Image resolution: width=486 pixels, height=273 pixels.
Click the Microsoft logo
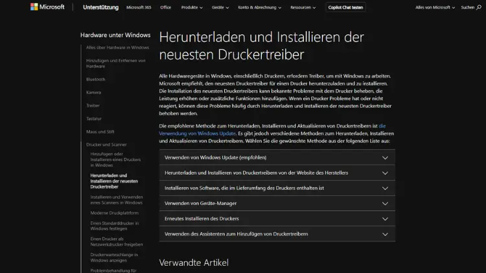[47, 7]
